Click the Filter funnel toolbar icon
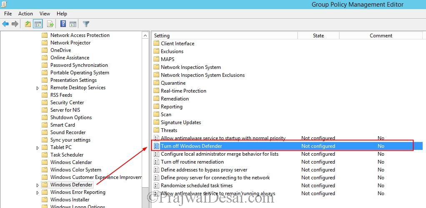This screenshot has width=426, height=208. pyautogui.click(x=86, y=24)
